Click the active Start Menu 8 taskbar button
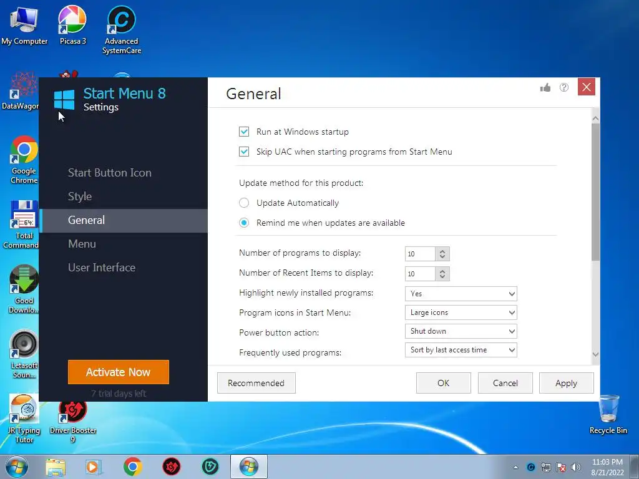This screenshot has height=479, width=639. tap(248, 467)
